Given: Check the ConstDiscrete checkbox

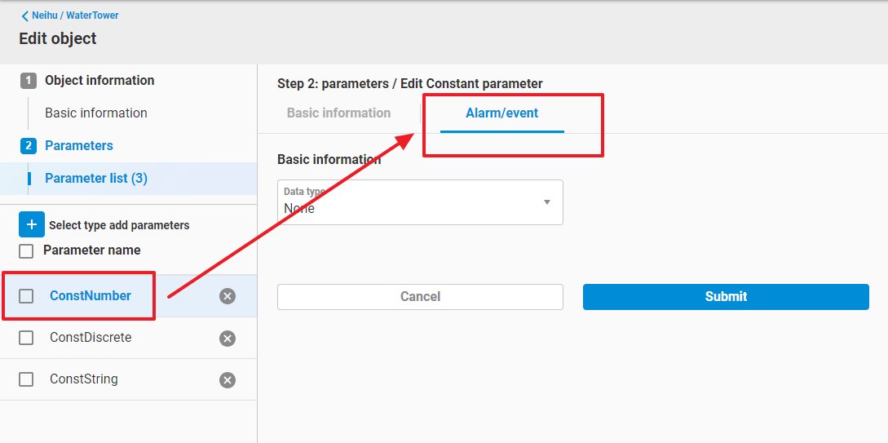Looking at the screenshot, I should point(26,338).
